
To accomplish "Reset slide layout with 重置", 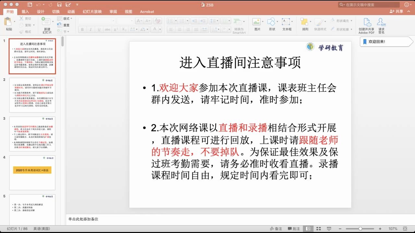I will 64,25.
